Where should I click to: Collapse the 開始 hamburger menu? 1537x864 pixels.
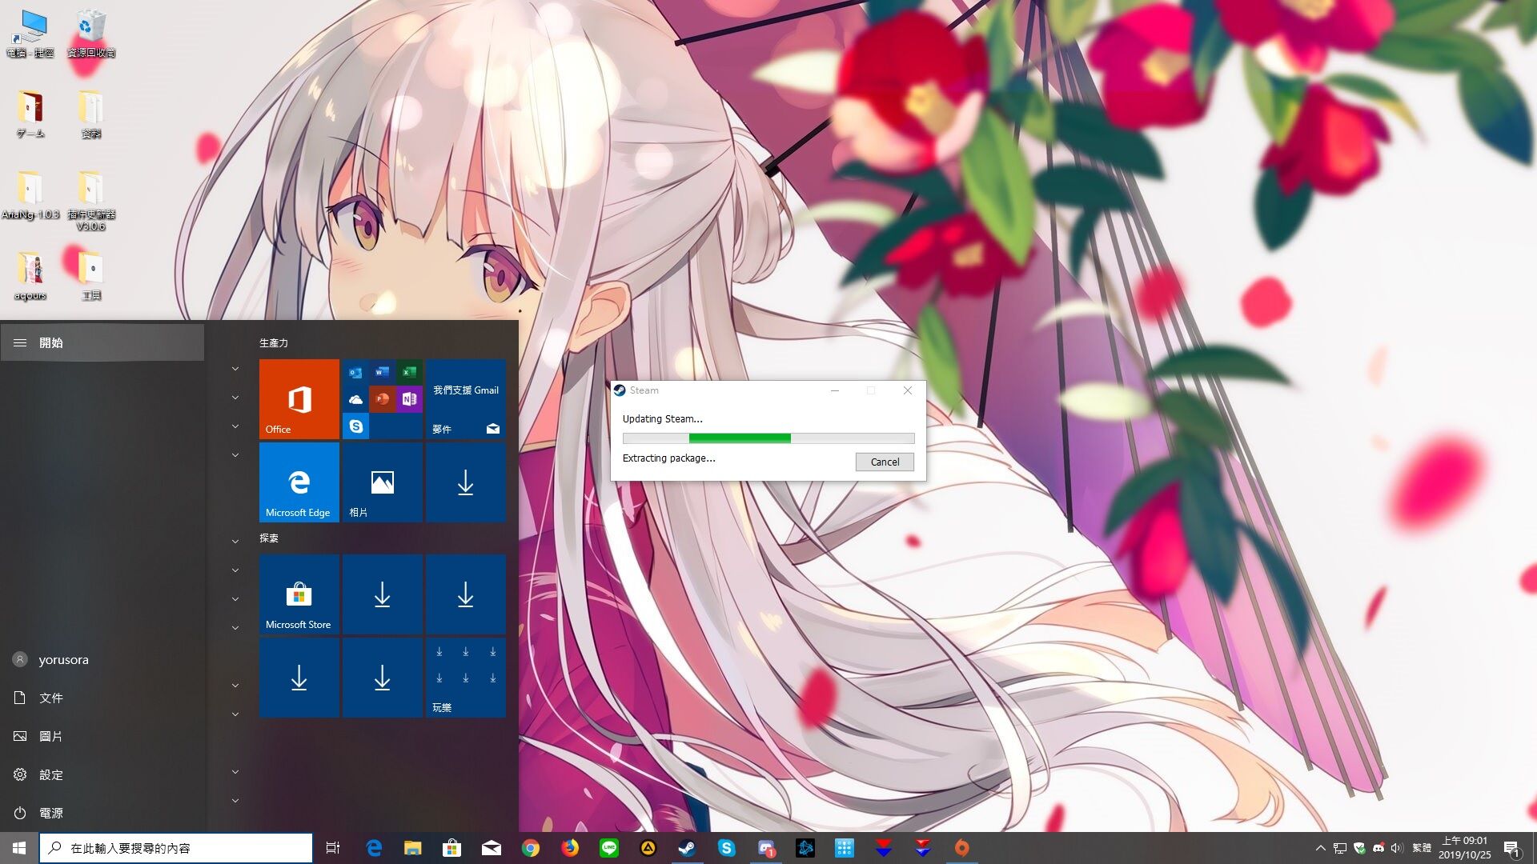(20, 342)
